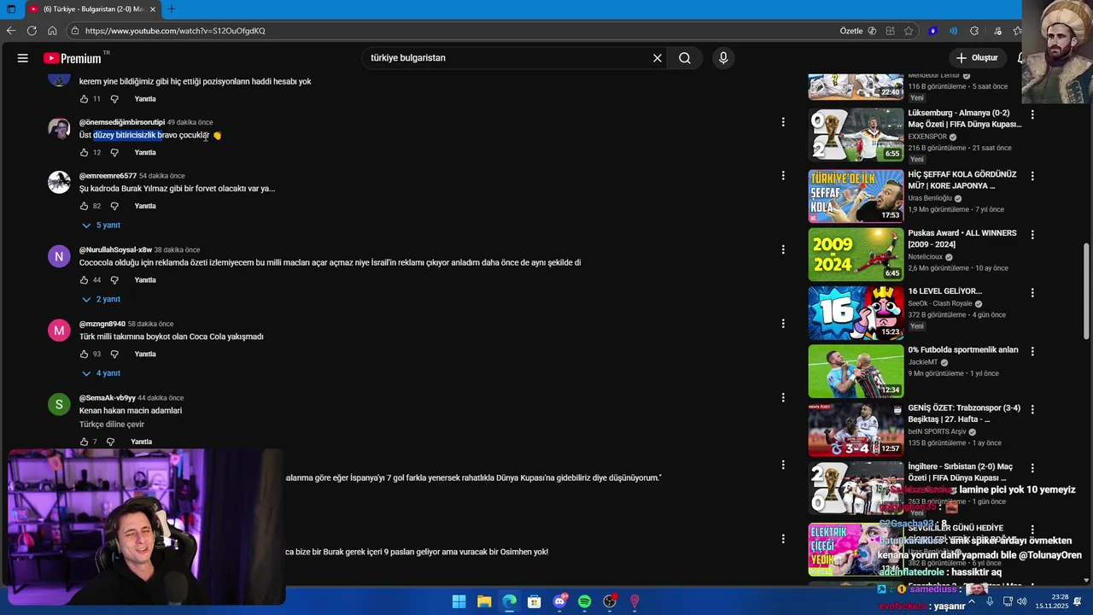Open the Lüksemburg - Almanya video thumbnail
This screenshot has width=1093, height=615.
pos(856,134)
